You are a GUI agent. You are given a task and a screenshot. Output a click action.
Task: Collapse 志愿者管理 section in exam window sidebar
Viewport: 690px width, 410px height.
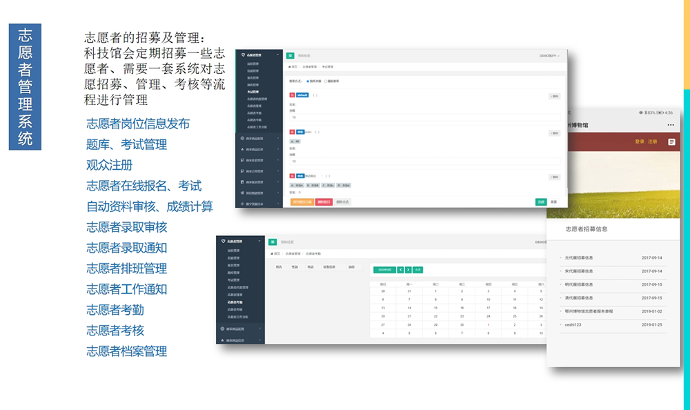pos(277,55)
